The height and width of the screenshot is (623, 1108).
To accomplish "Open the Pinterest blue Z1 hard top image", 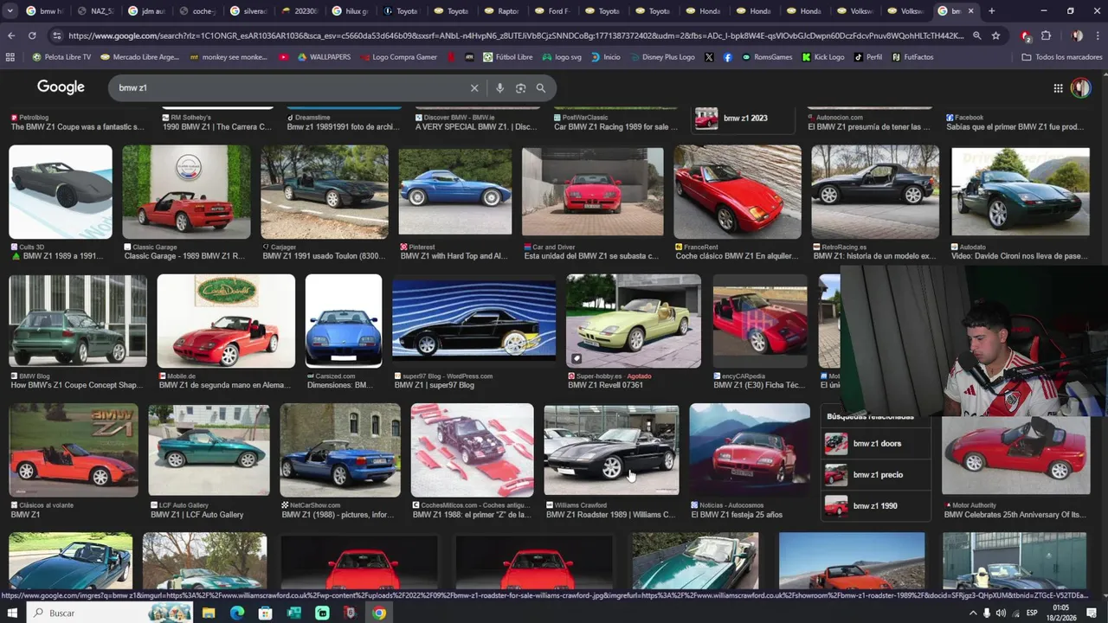I will tap(455, 191).
